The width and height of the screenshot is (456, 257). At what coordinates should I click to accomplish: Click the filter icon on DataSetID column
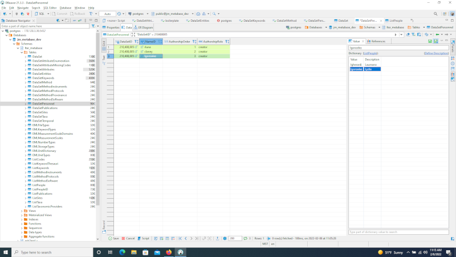point(137,42)
